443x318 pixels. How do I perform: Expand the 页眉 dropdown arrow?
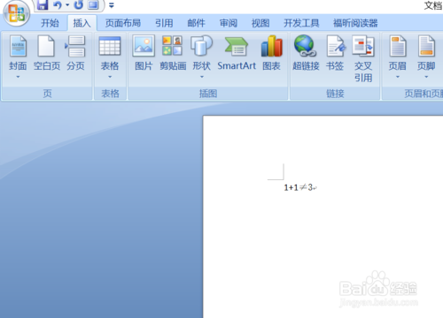(398, 77)
